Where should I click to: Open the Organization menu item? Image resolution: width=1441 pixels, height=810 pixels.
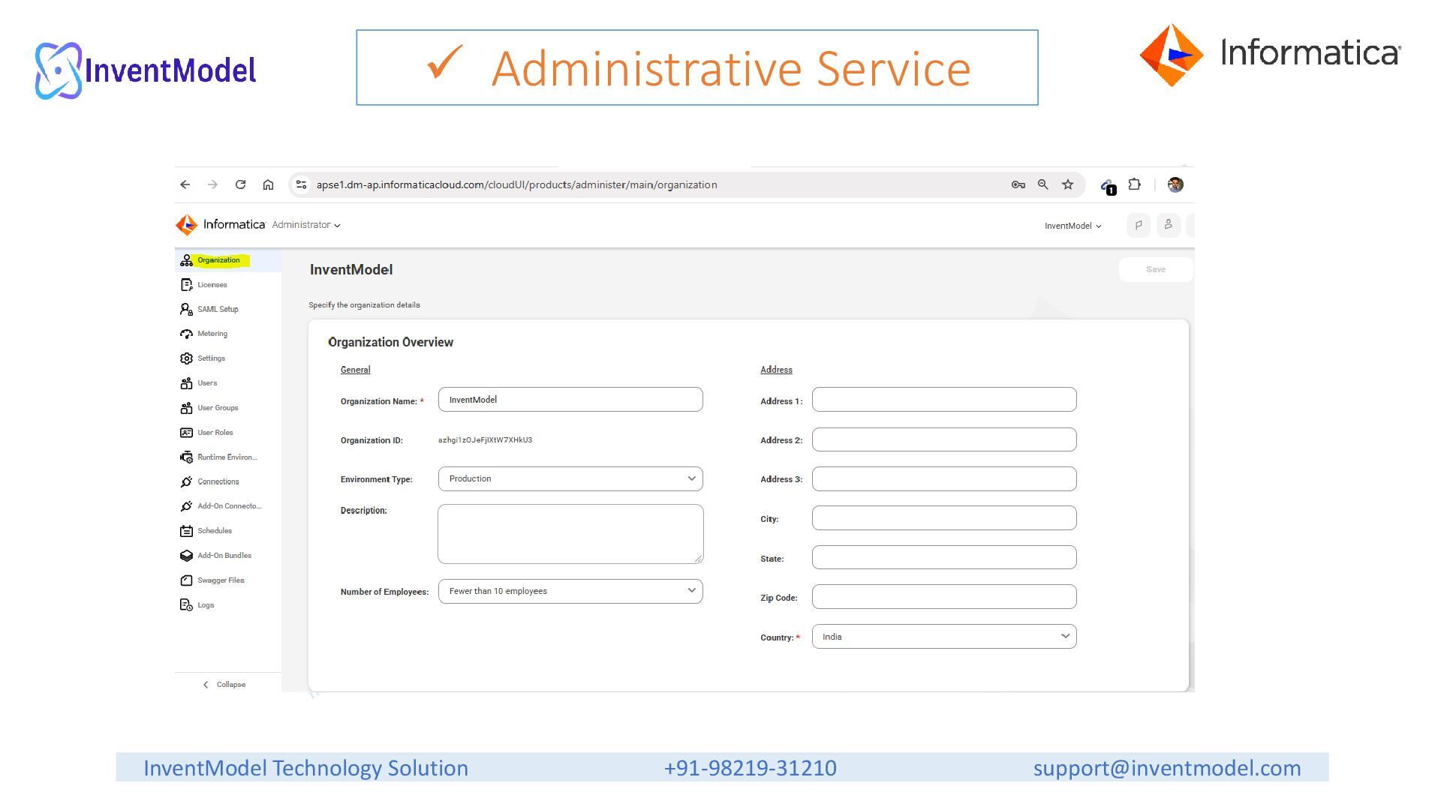tap(218, 260)
